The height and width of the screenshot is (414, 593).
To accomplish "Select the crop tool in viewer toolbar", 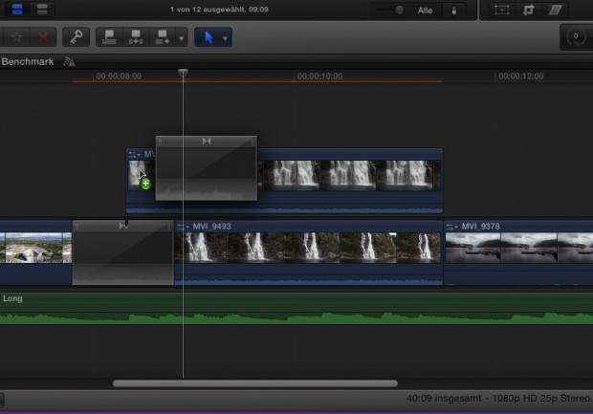I will (x=527, y=11).
